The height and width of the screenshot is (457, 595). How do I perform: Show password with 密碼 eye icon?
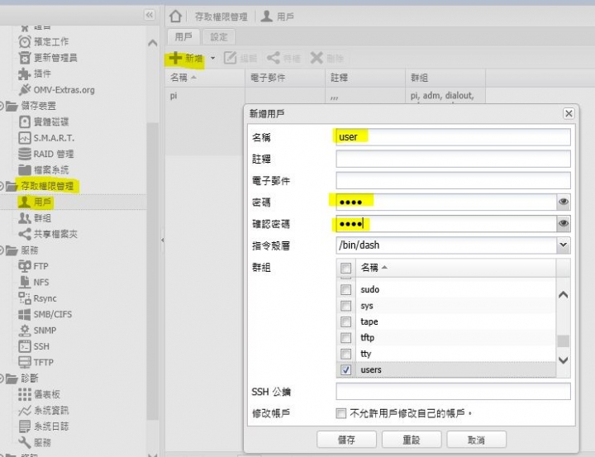[564, 202]
